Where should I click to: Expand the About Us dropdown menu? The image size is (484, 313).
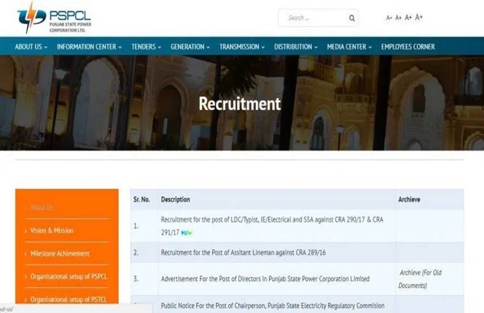(x=31, y=47)
